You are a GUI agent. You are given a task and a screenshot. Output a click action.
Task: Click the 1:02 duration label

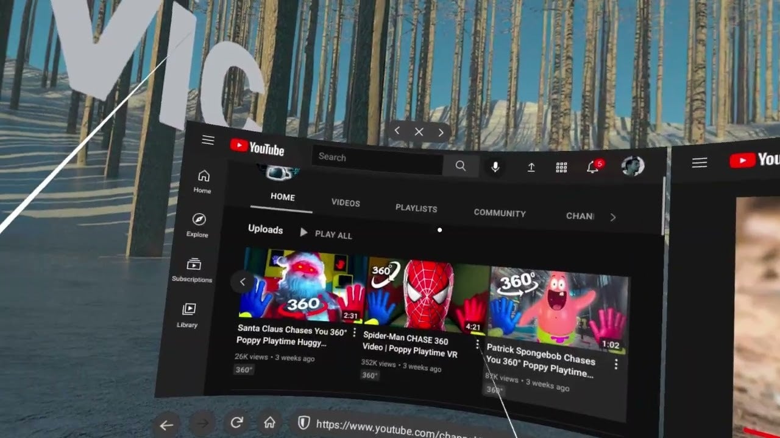coord(611,345)
